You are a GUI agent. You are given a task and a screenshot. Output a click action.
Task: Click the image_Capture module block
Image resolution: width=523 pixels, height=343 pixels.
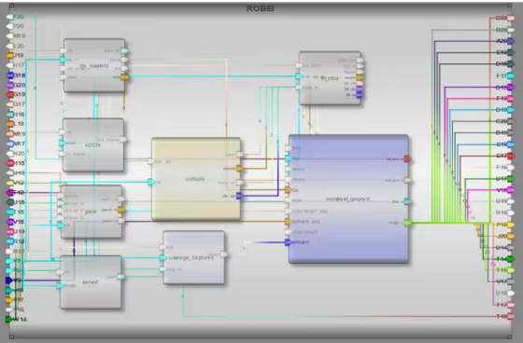(x=194, y=257)
